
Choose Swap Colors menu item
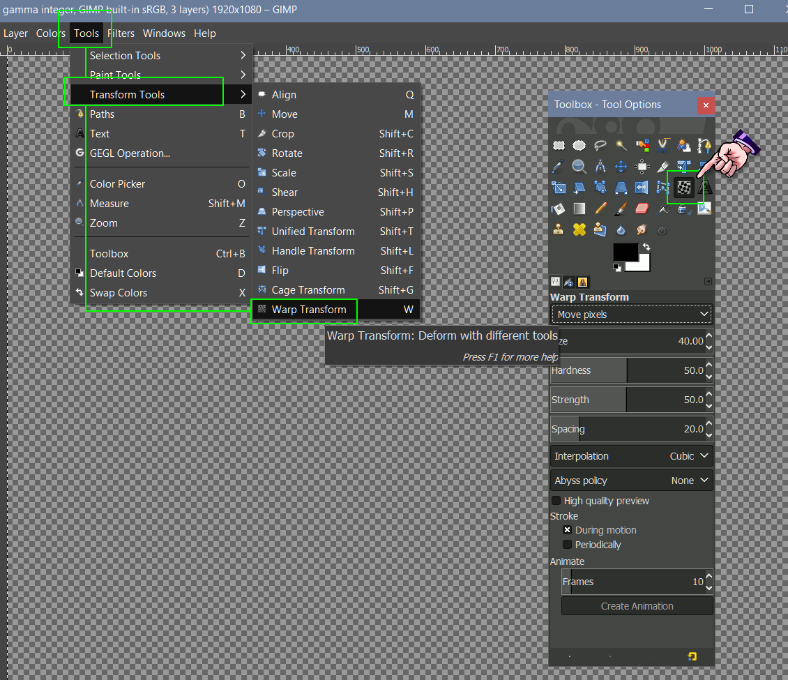pyautogui.click(x=161, y=292)
